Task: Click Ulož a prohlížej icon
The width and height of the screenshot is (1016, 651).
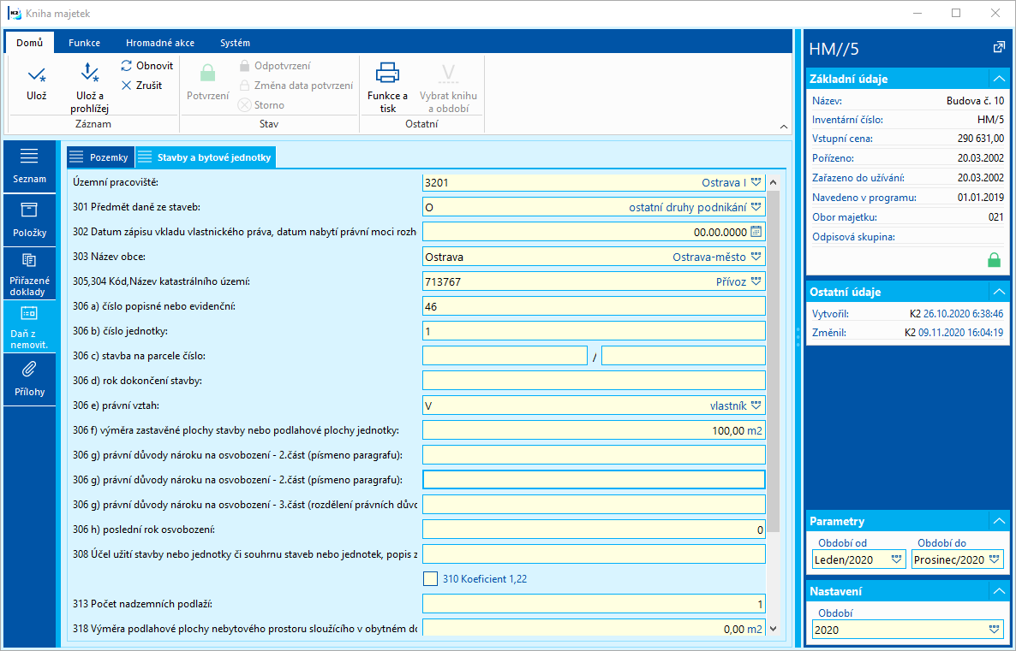Action: pyautogui.click(x=89, y=73)
